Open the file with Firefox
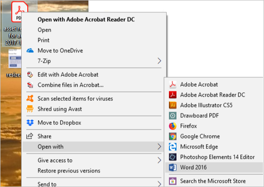Screen dimensions: 264x187 click(214, 126)
